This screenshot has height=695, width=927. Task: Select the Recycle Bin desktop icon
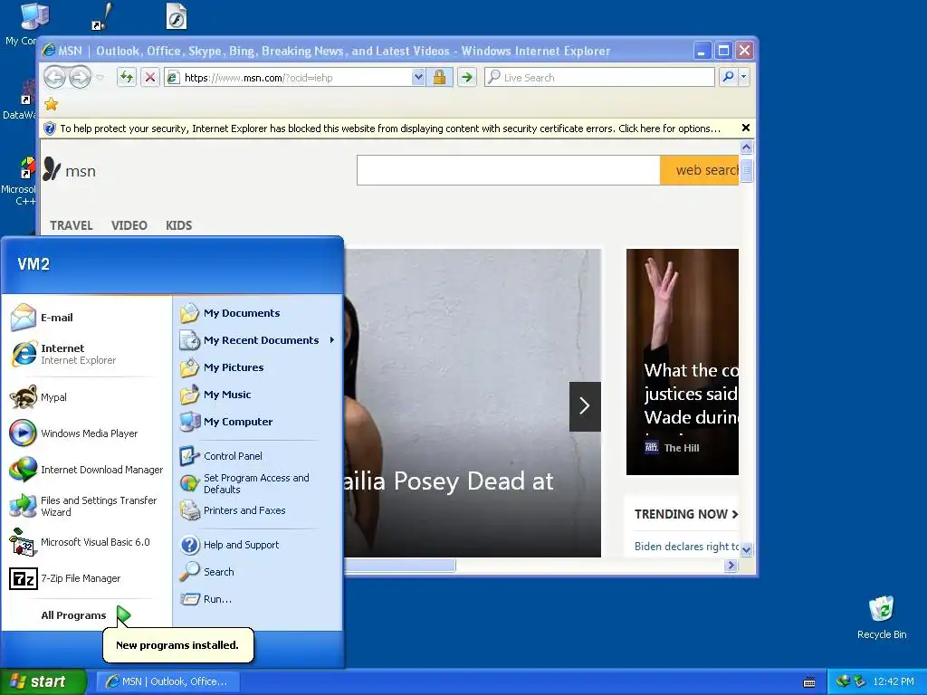click(882, 616)
